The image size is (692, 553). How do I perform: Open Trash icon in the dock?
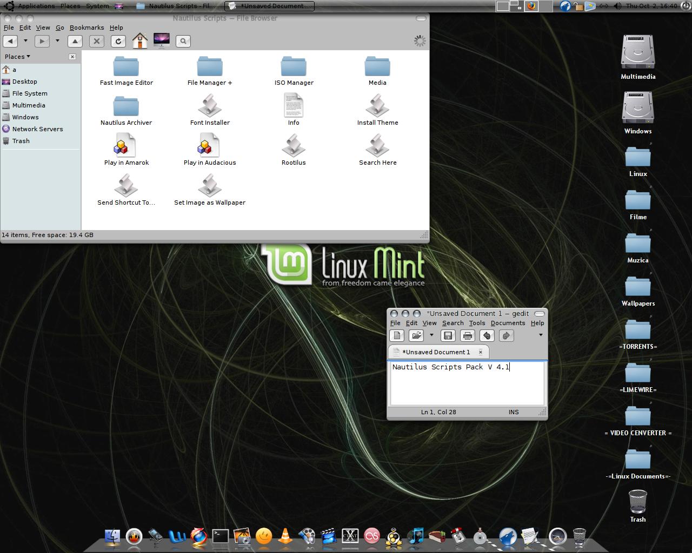[x=579, y=536]
